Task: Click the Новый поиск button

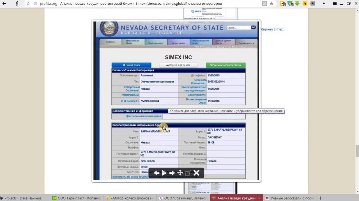Action: point(131,65)
